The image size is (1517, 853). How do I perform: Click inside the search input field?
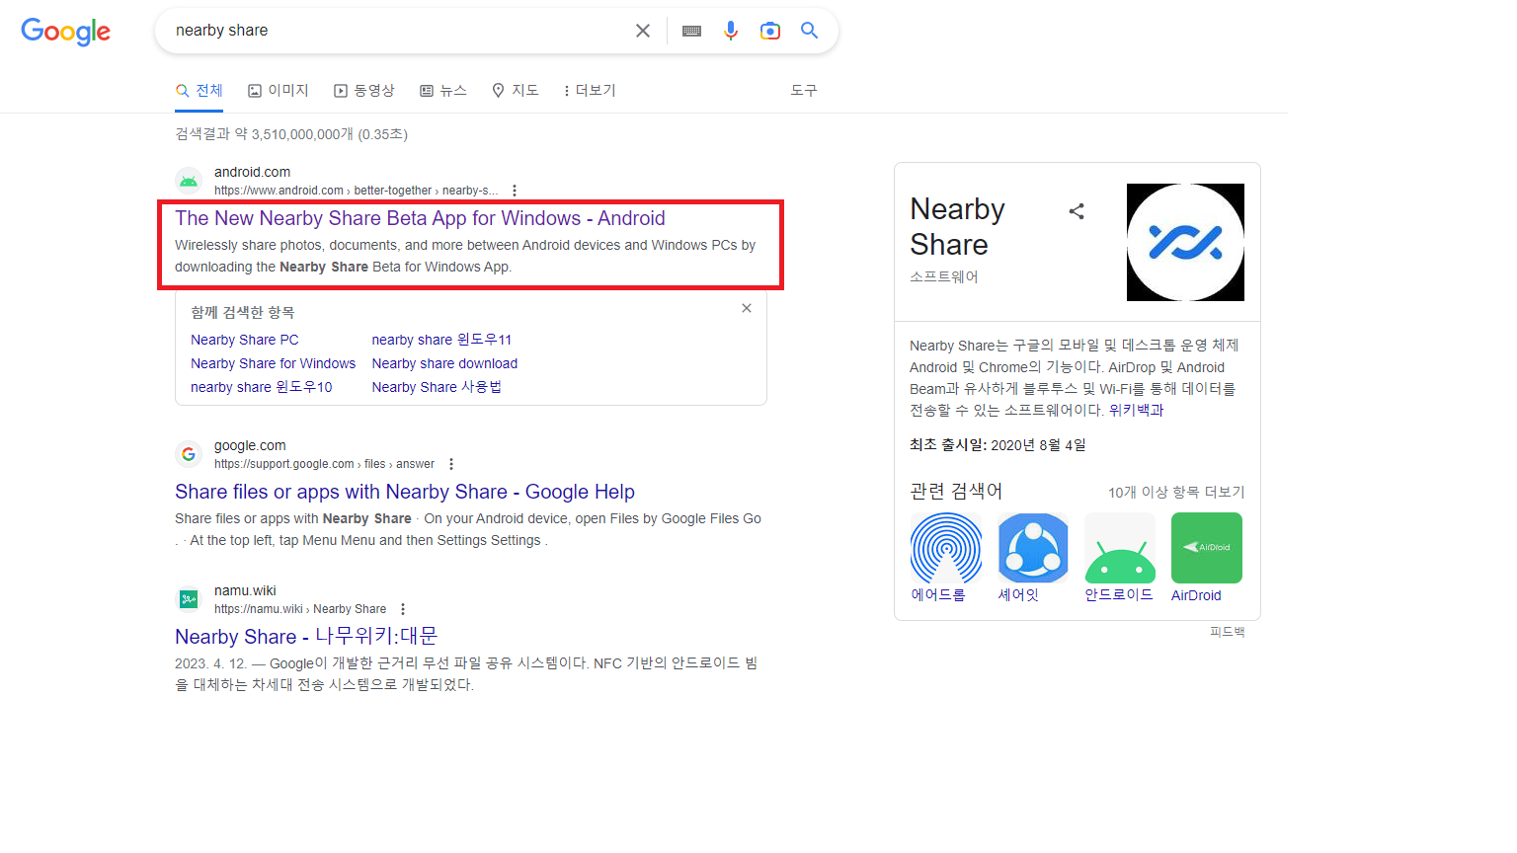coord(395,31)
